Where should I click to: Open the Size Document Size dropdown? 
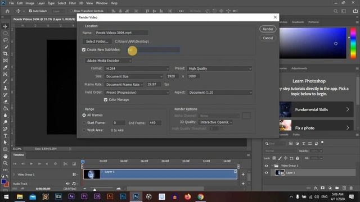point(134,76)
